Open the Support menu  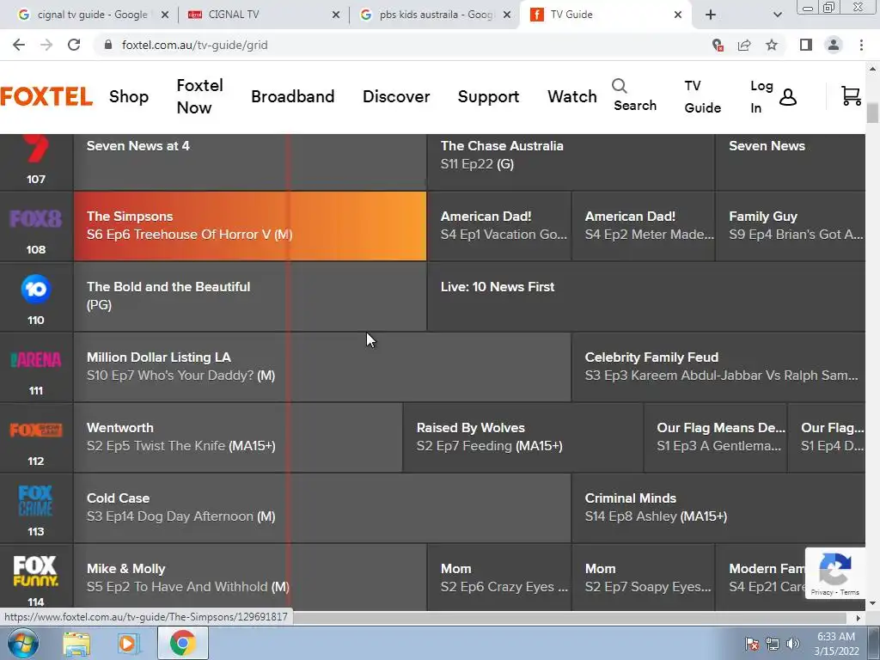click(488, 96)
